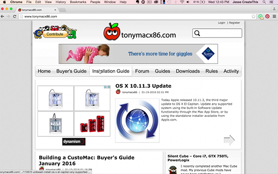
Task: Open the Apple menu
Action: [5, 2]
